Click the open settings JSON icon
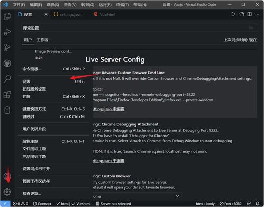 (x=242, y=14)
